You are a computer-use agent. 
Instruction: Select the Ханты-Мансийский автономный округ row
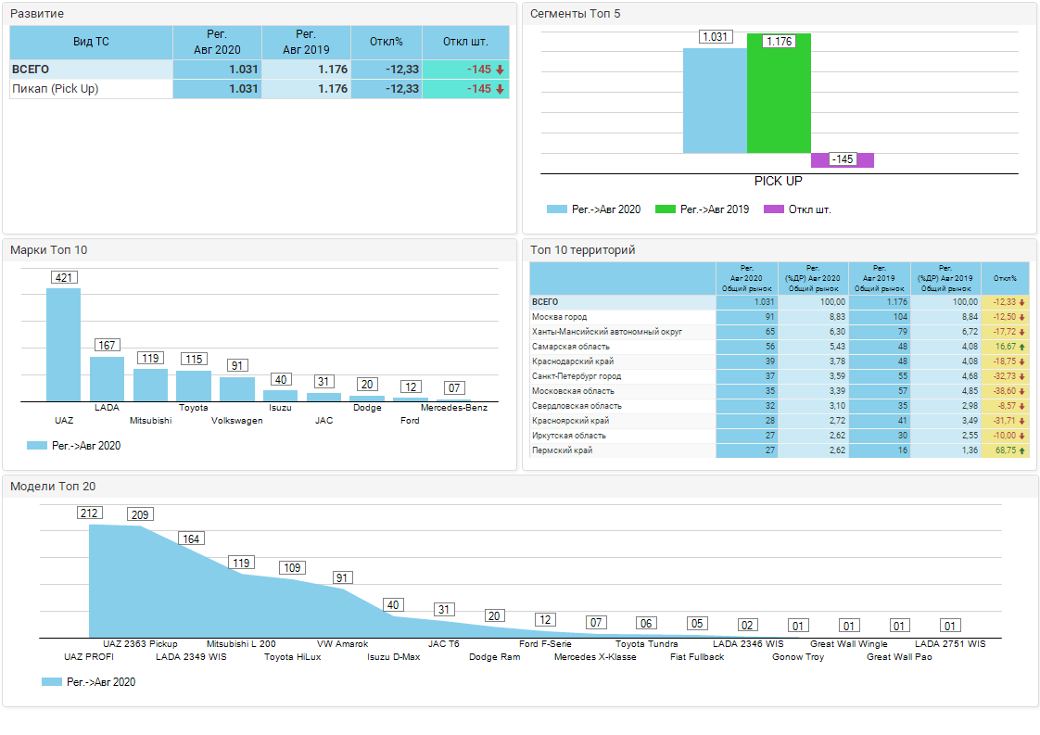pyautogui.click(x=622, y=332)
